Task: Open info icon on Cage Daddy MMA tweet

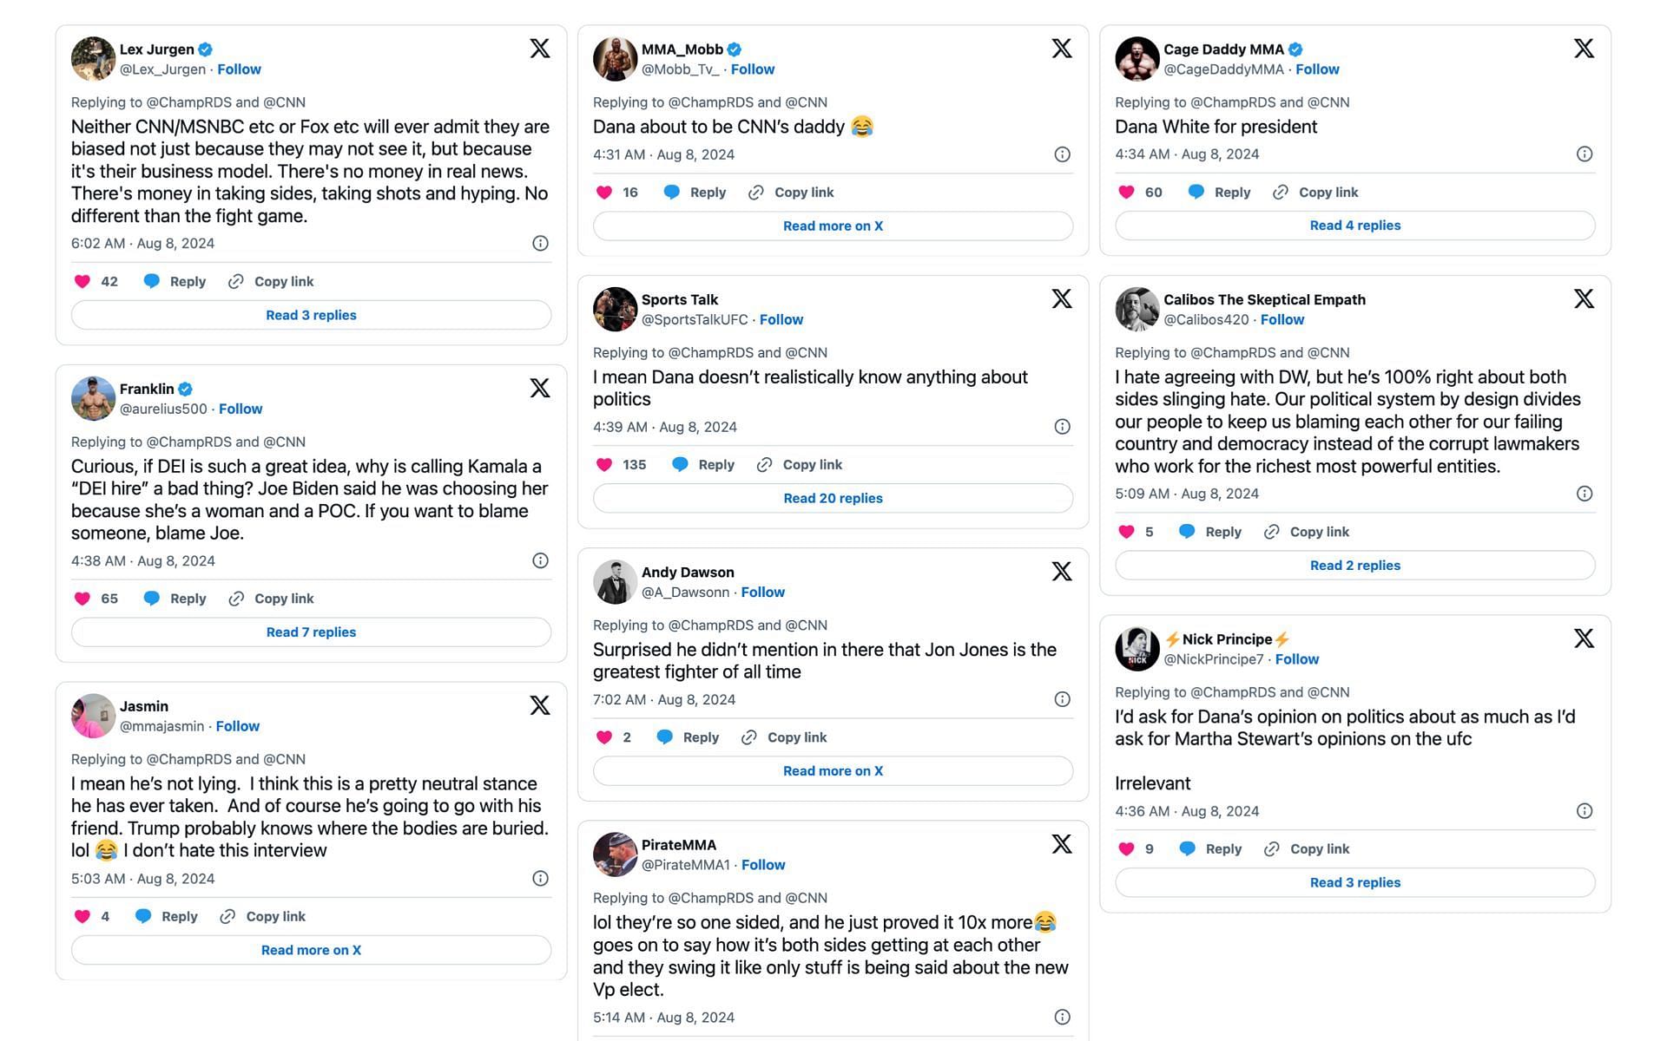Action: pyautogui.click(x=1585, y=154)
